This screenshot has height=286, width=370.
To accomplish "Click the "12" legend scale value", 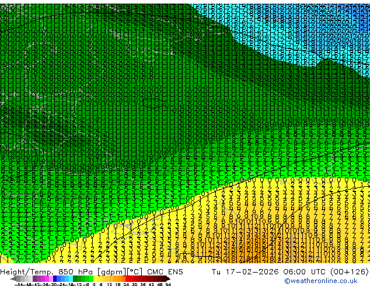I will [x=110, y=284].
